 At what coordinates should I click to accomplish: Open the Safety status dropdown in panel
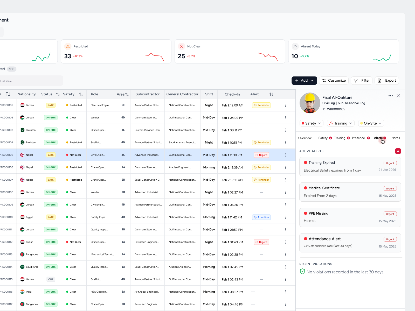[311, 123]
